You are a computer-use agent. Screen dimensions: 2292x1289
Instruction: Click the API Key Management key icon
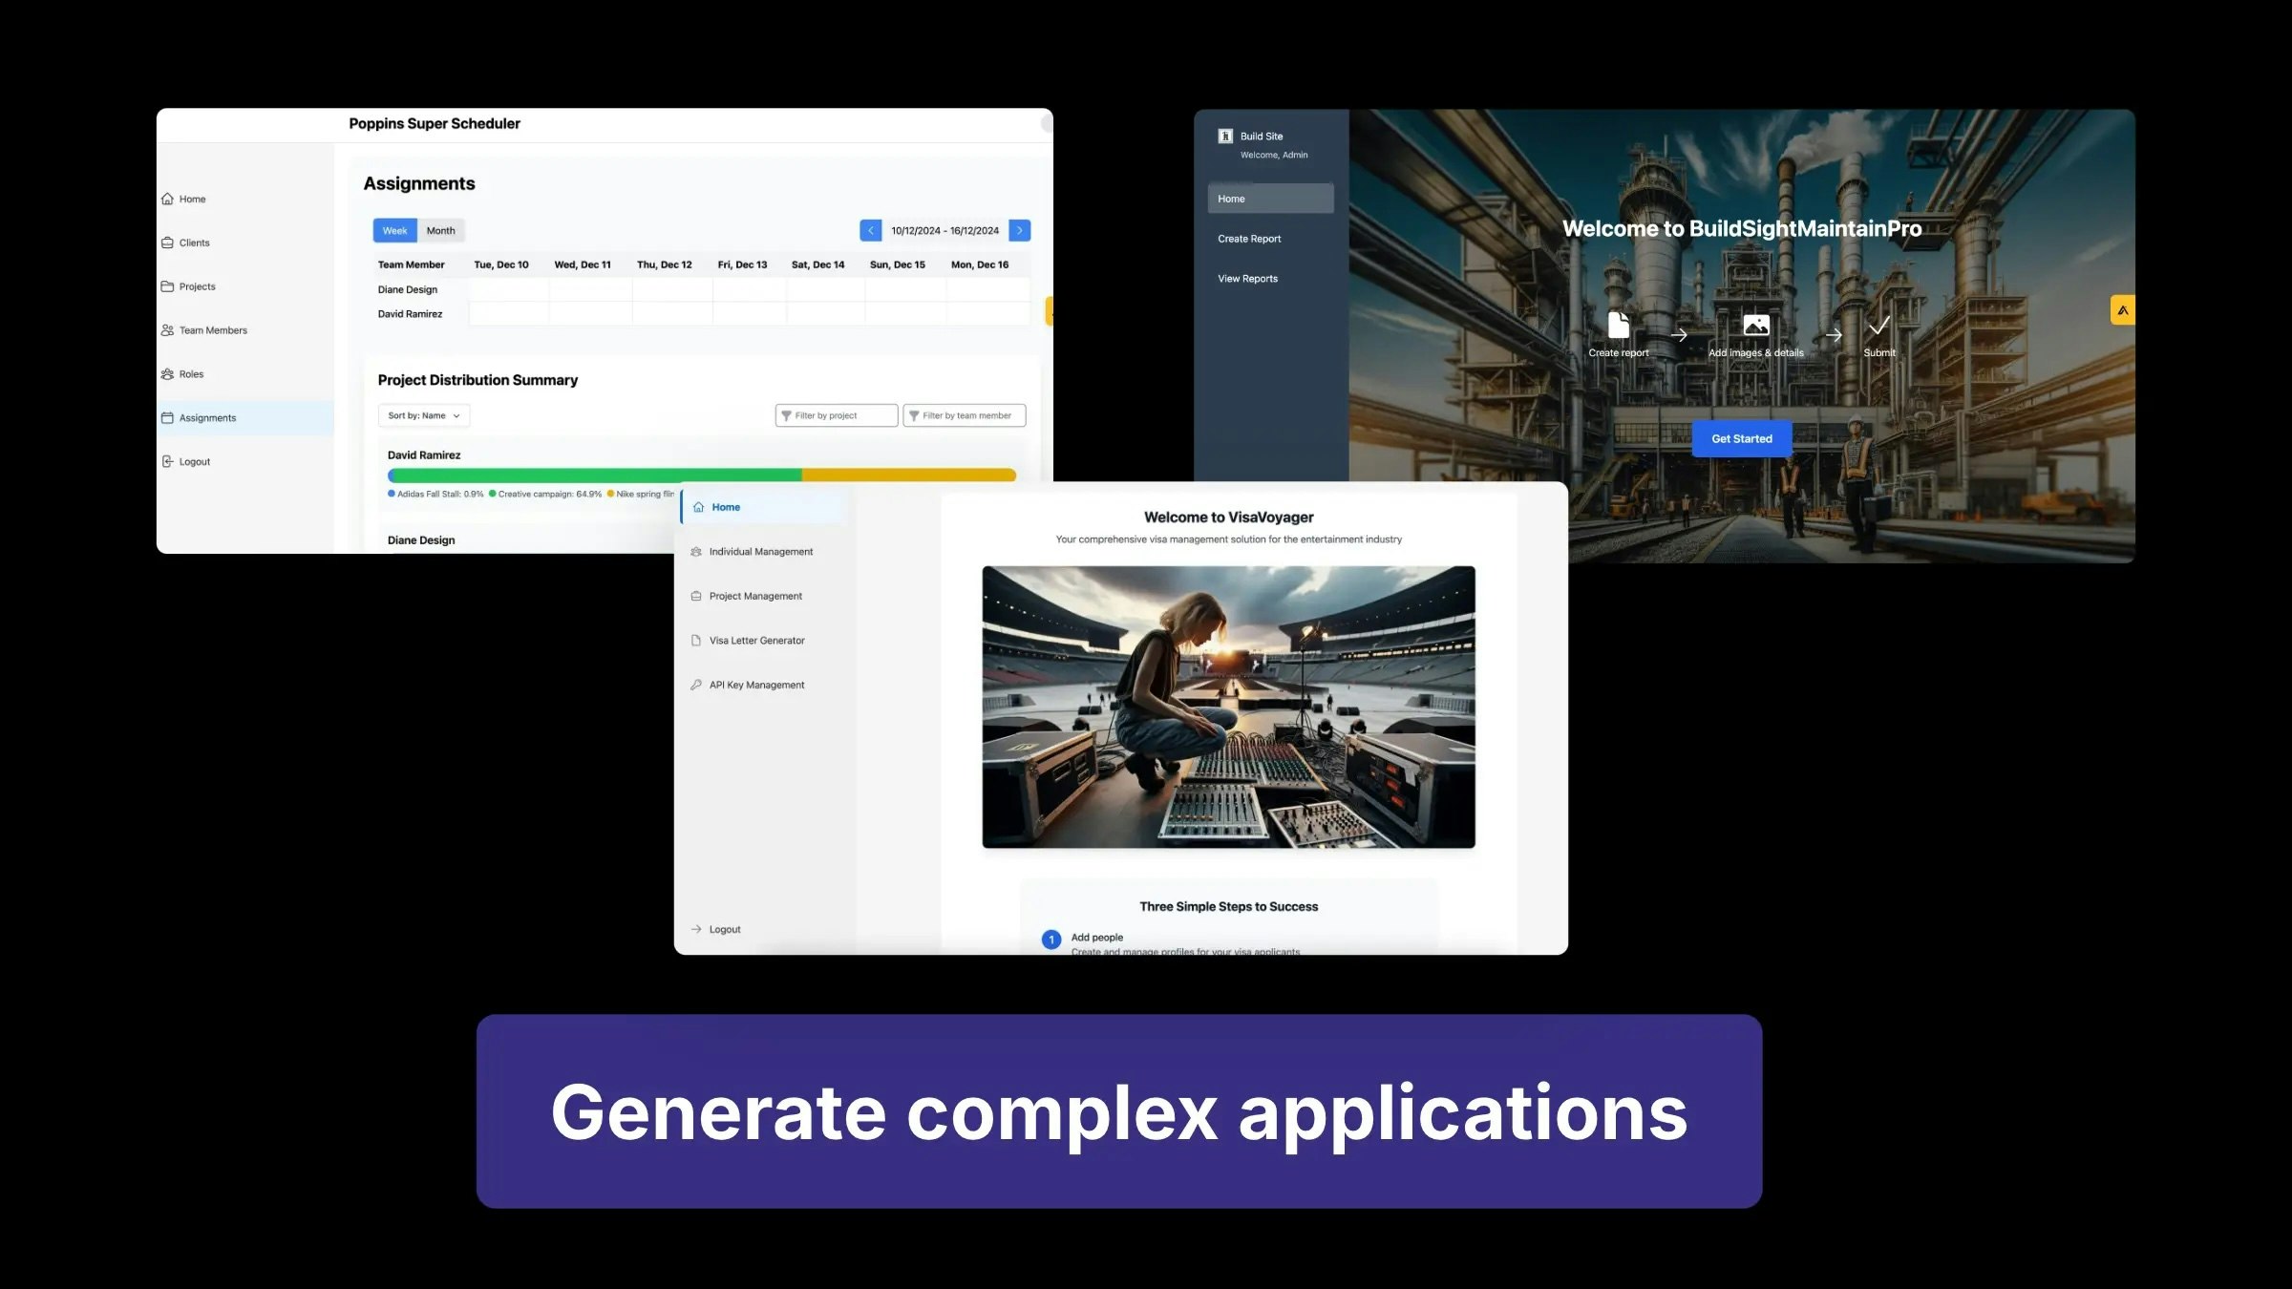point(696,685)
